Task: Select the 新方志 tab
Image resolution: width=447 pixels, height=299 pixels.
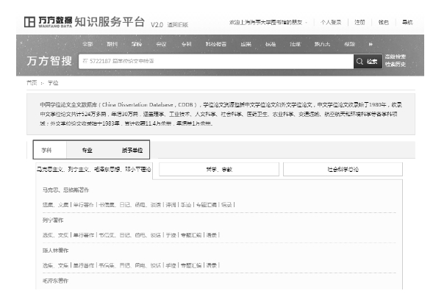Action: pyautogui.click(x=322, y=44)
